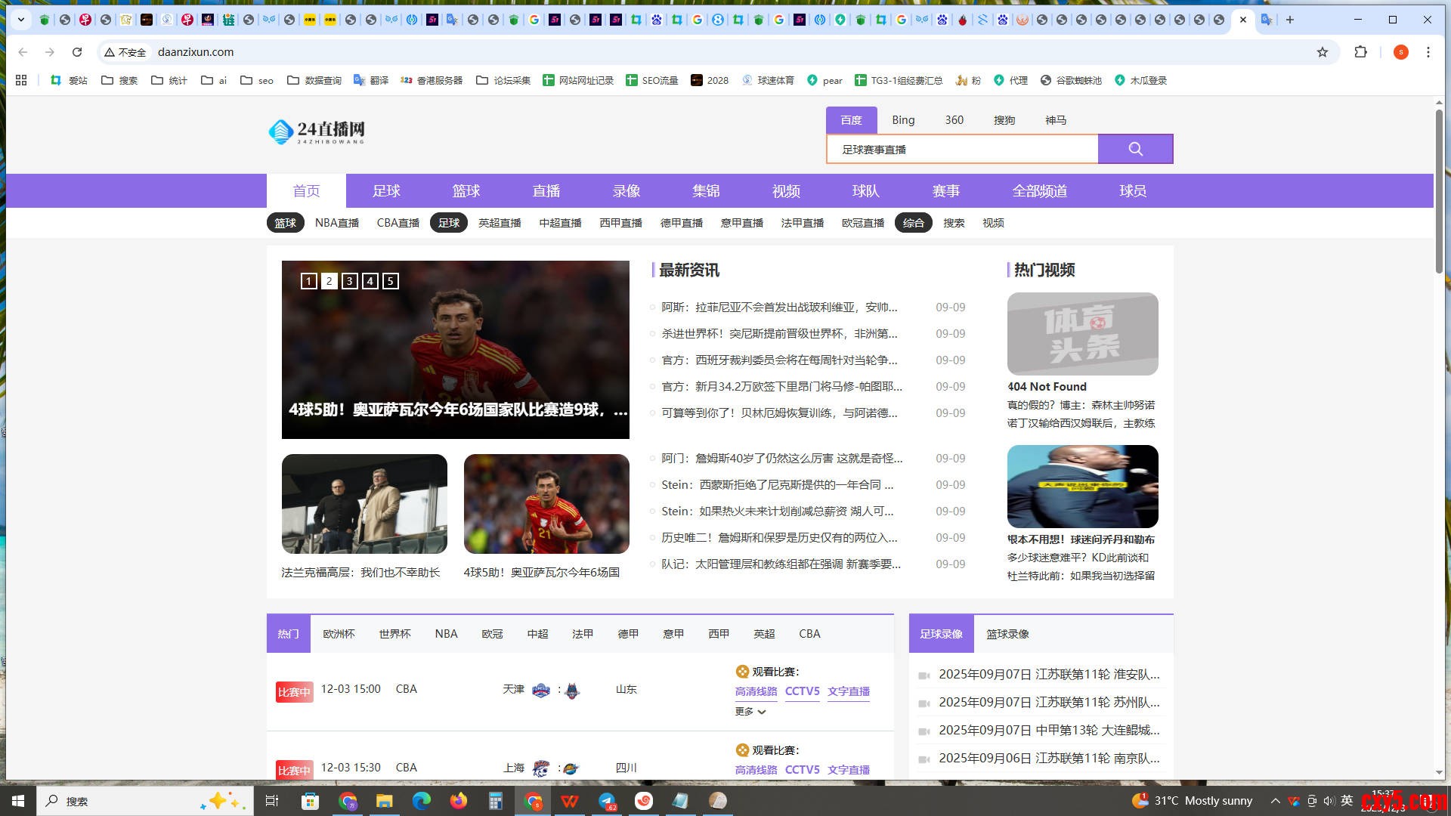Open the Chrome three-dot menu
Image resolution: width=1451 pixels, height=816 pixels.
click(x=1428, y=52)
